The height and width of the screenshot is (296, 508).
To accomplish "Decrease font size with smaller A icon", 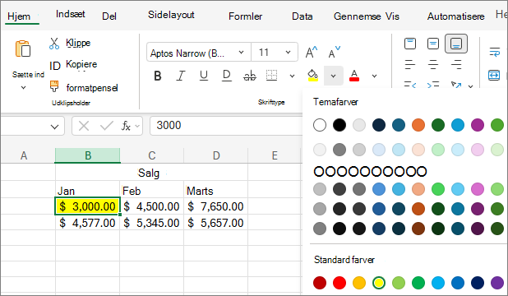I will coord(334,52).
